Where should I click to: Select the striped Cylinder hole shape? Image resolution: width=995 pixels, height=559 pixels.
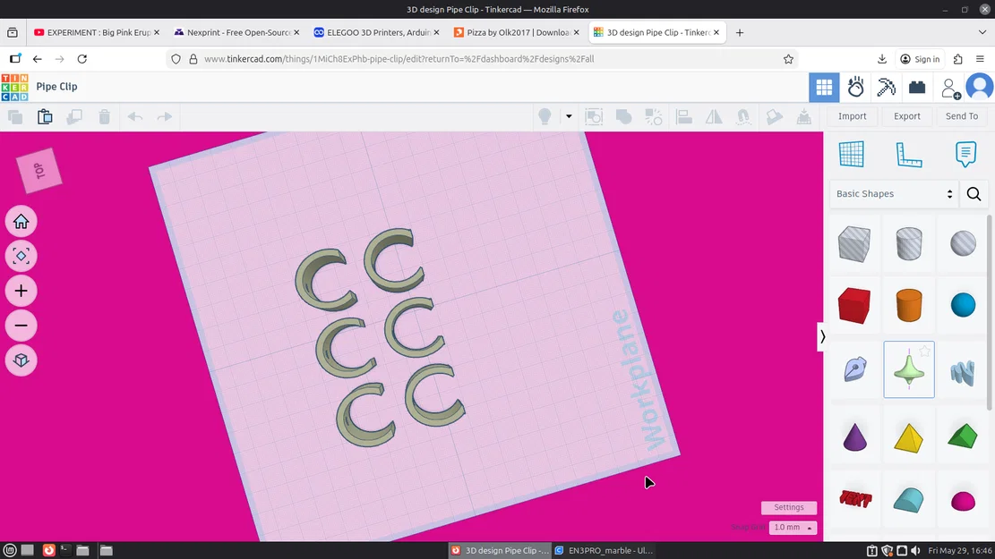pyautogui.click(x=909, y=244)
